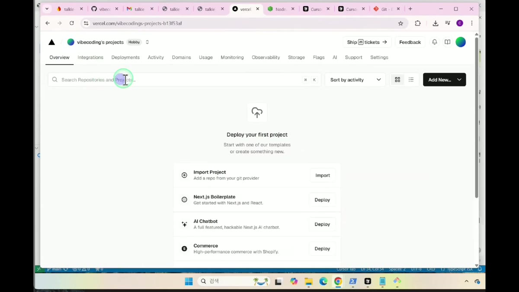Switch to list view layout
The image size is (519, 292).
411,80
